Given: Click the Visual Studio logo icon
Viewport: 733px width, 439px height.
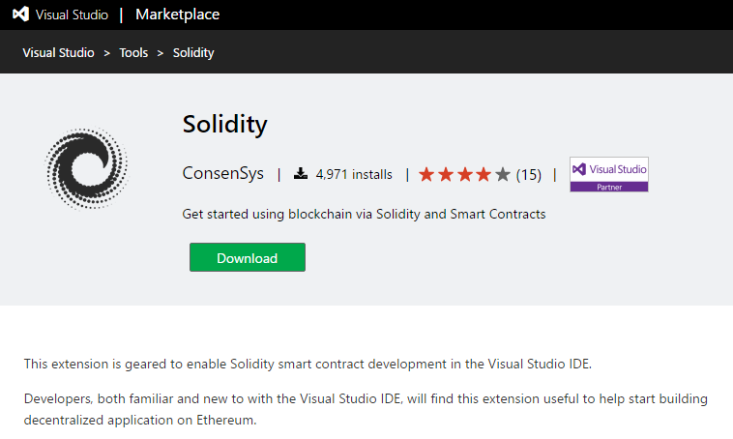Looking at the screenshot, I should 18,15.
